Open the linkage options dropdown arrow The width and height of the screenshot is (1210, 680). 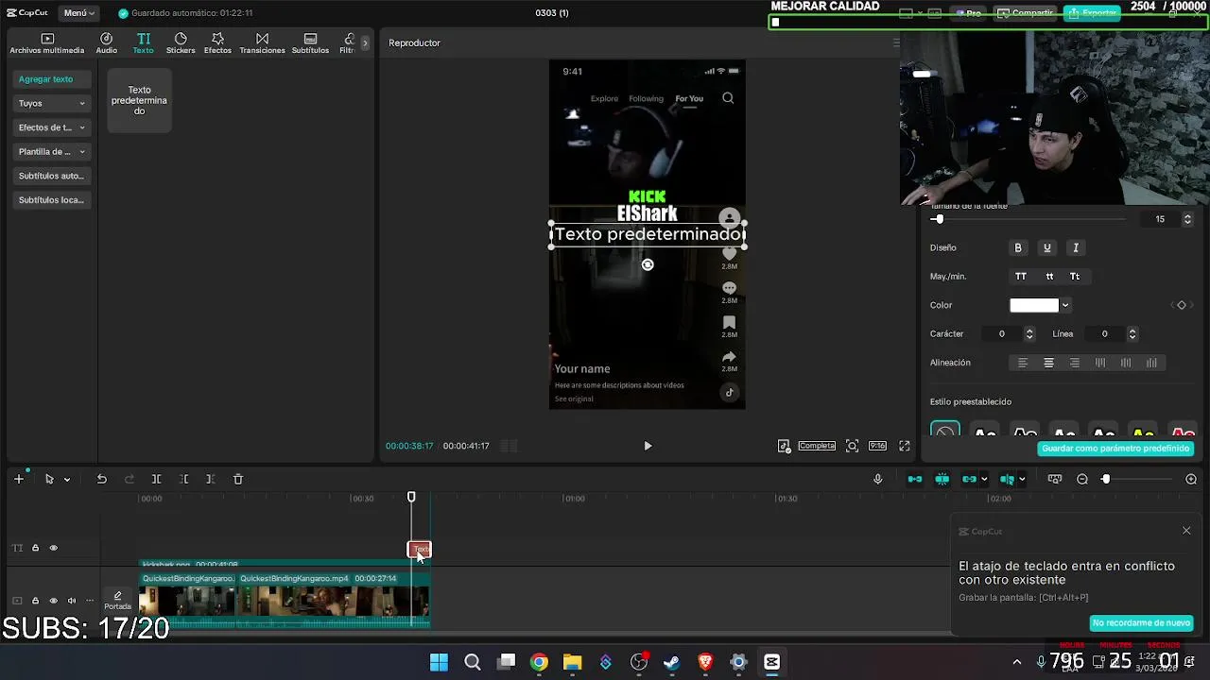984,480
